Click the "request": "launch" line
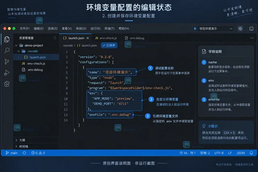The height and width of the screenshot is (172, 258). pos(106,83)
